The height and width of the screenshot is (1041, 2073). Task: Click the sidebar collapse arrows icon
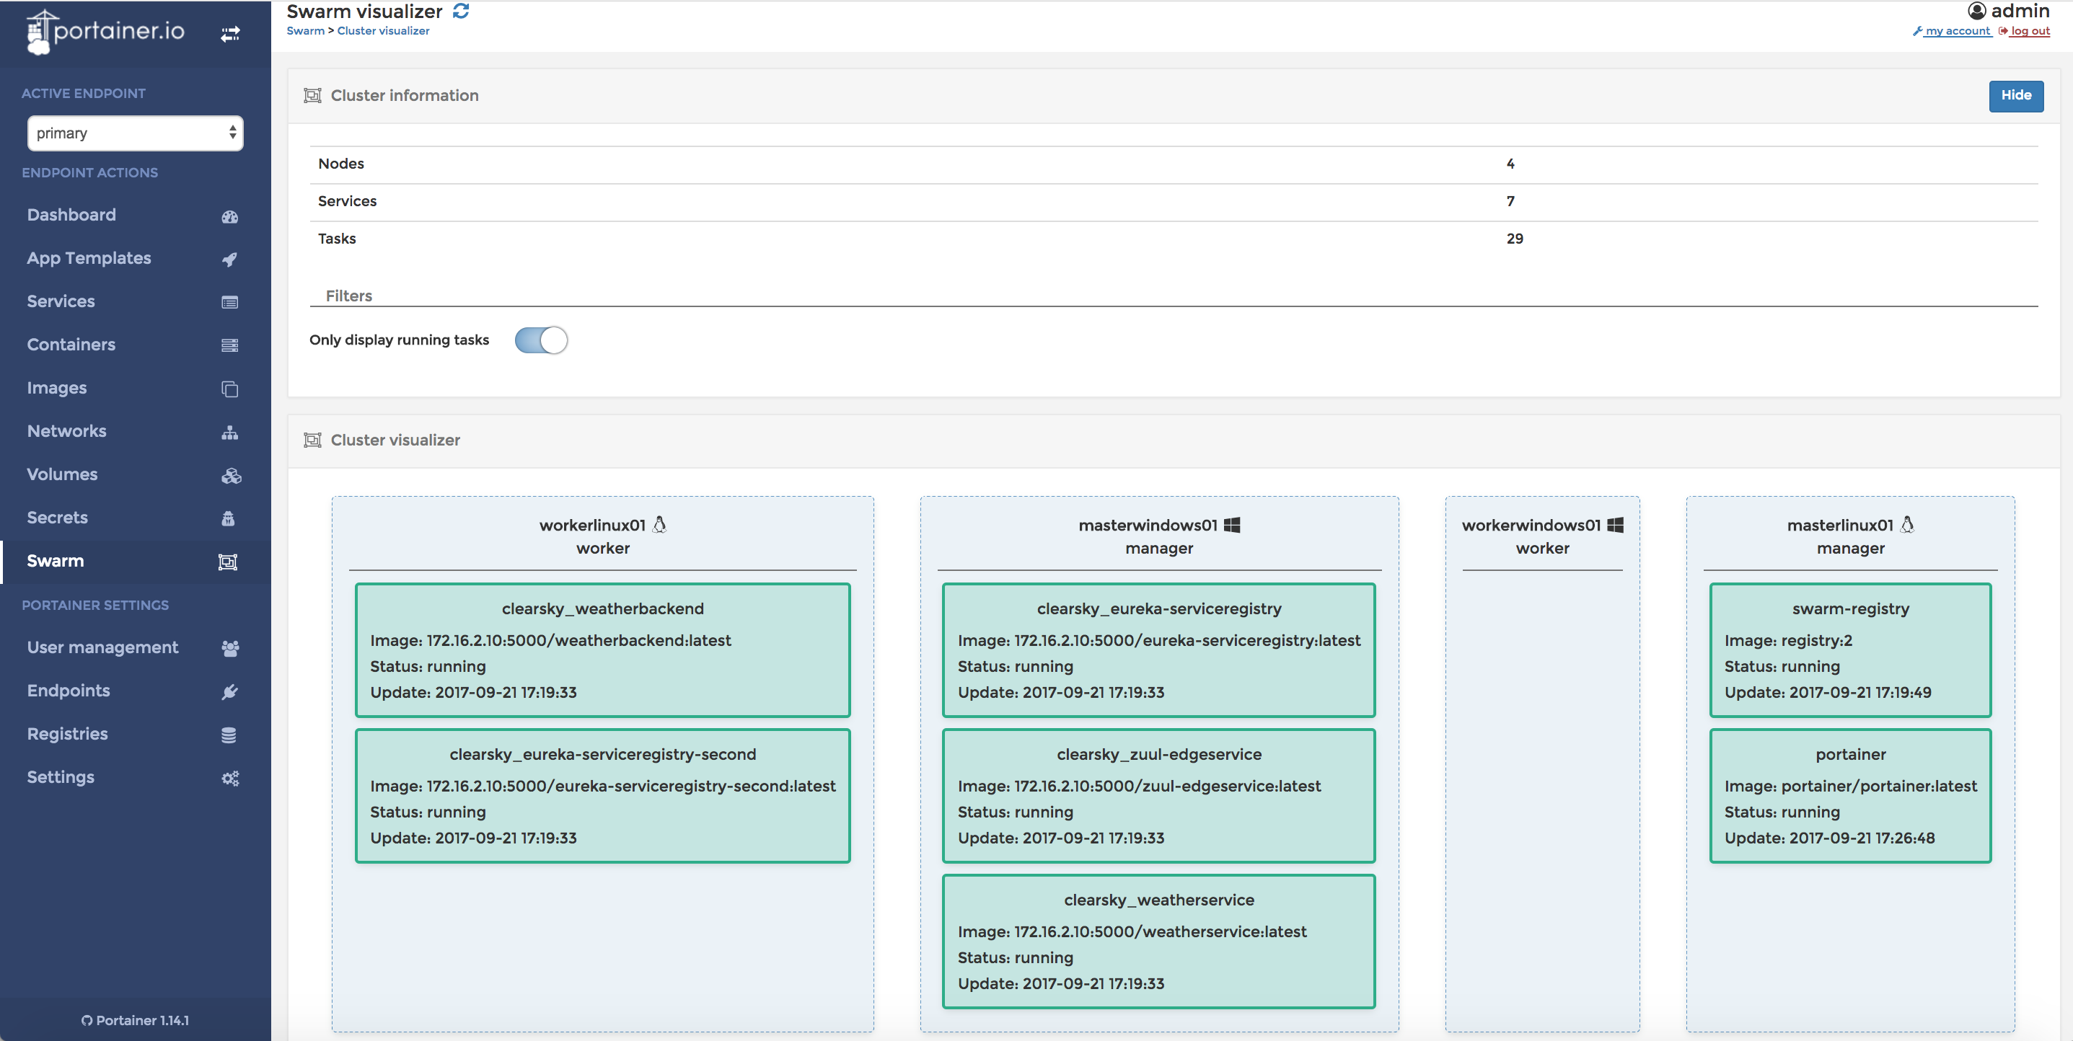pyautogui.click(x=230, y=34)
